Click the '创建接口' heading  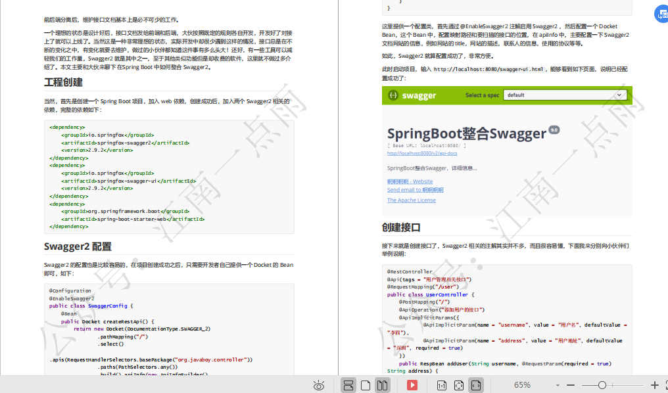(401, 227)
